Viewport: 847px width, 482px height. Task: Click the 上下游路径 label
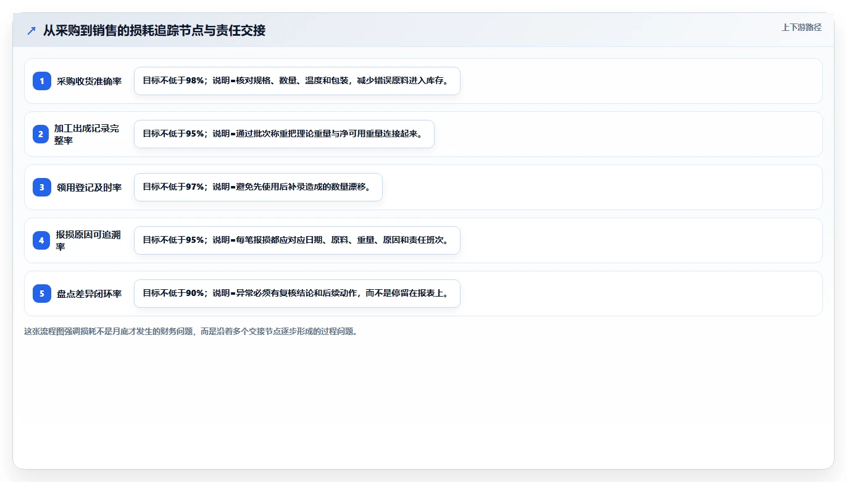tap(801, 27)
